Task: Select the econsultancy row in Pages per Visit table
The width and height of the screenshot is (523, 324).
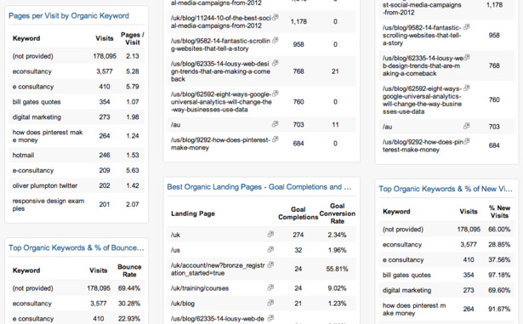Action: [77, 71]
